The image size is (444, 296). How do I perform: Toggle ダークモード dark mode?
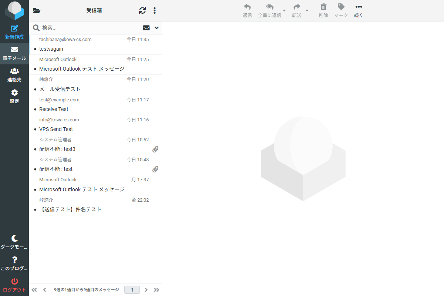(x=14, y=241)
